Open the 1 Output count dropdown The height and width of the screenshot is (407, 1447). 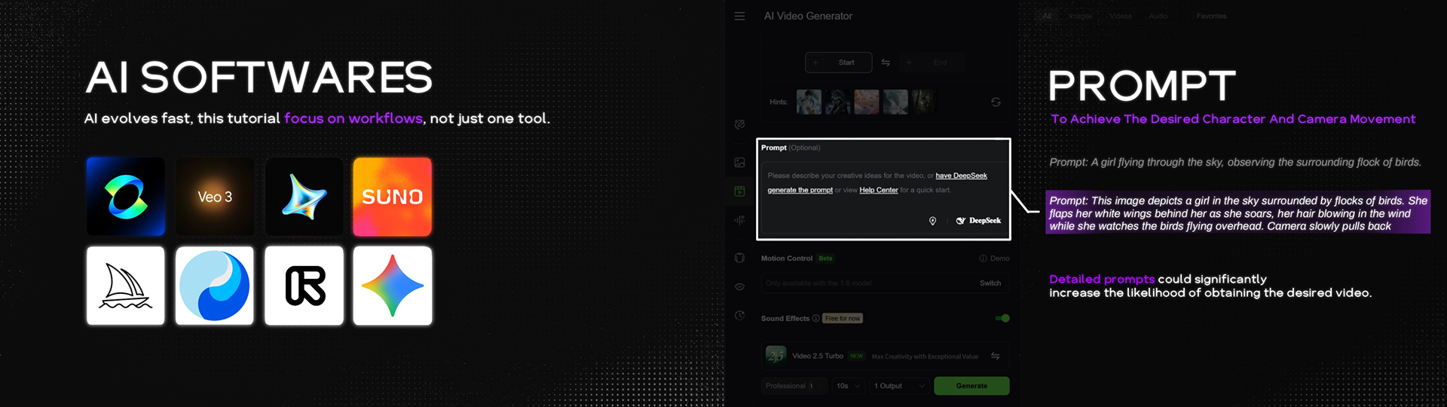pyautogui.click(x=899, y=386)
